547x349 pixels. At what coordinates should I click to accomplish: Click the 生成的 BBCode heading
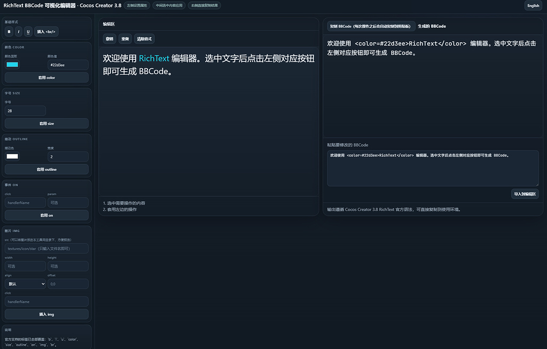[432, 26]
